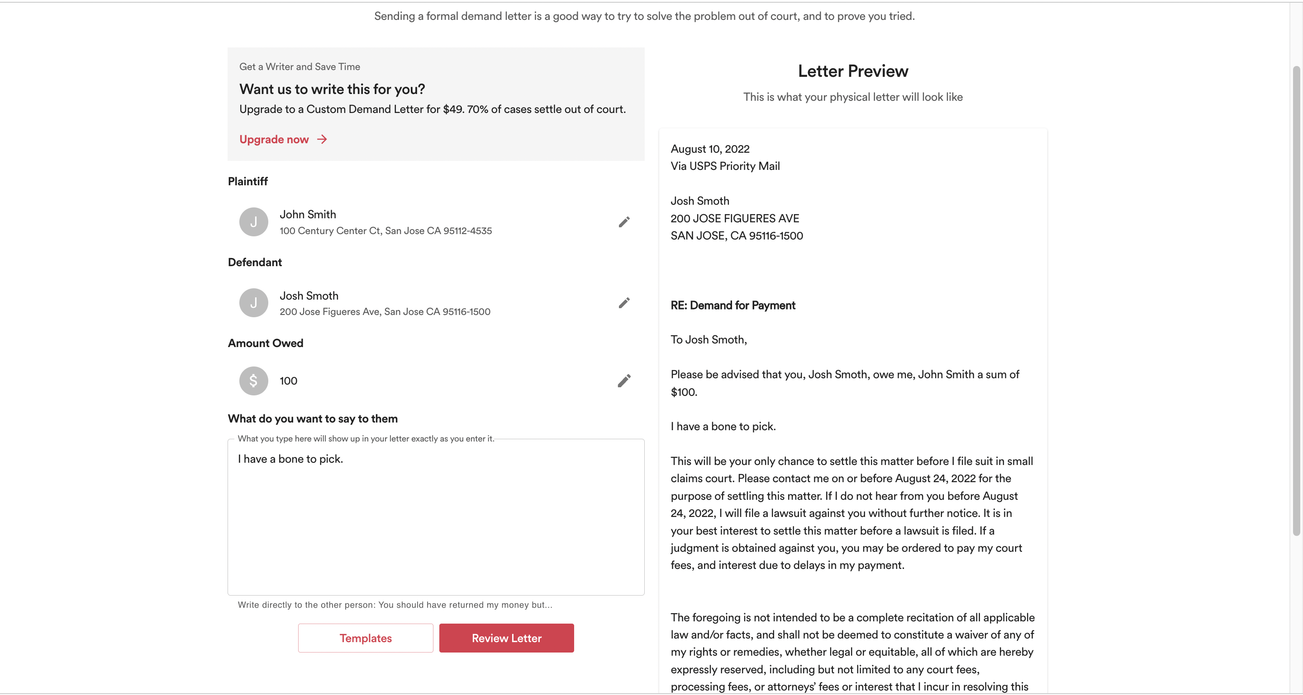Edit defendant Josh Smoth using pencil icon
The width and height of the screenshot is (1303, 695).
click(624, 303)
